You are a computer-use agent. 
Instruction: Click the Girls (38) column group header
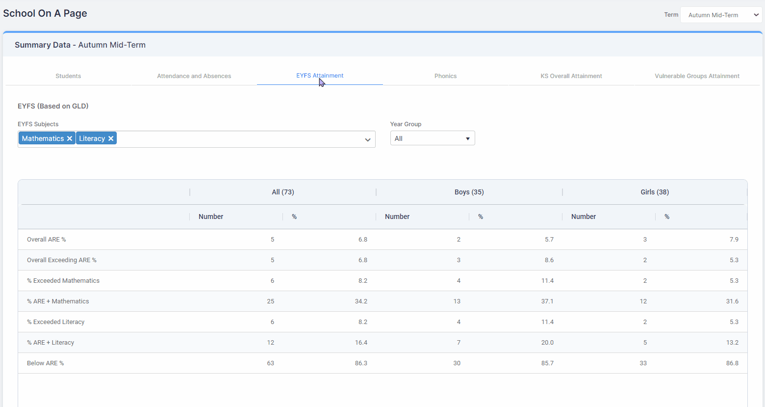(655, 192)
